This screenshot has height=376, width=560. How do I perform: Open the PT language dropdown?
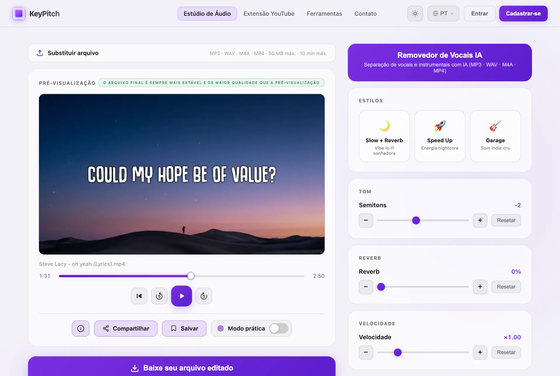tap(443, 14)
